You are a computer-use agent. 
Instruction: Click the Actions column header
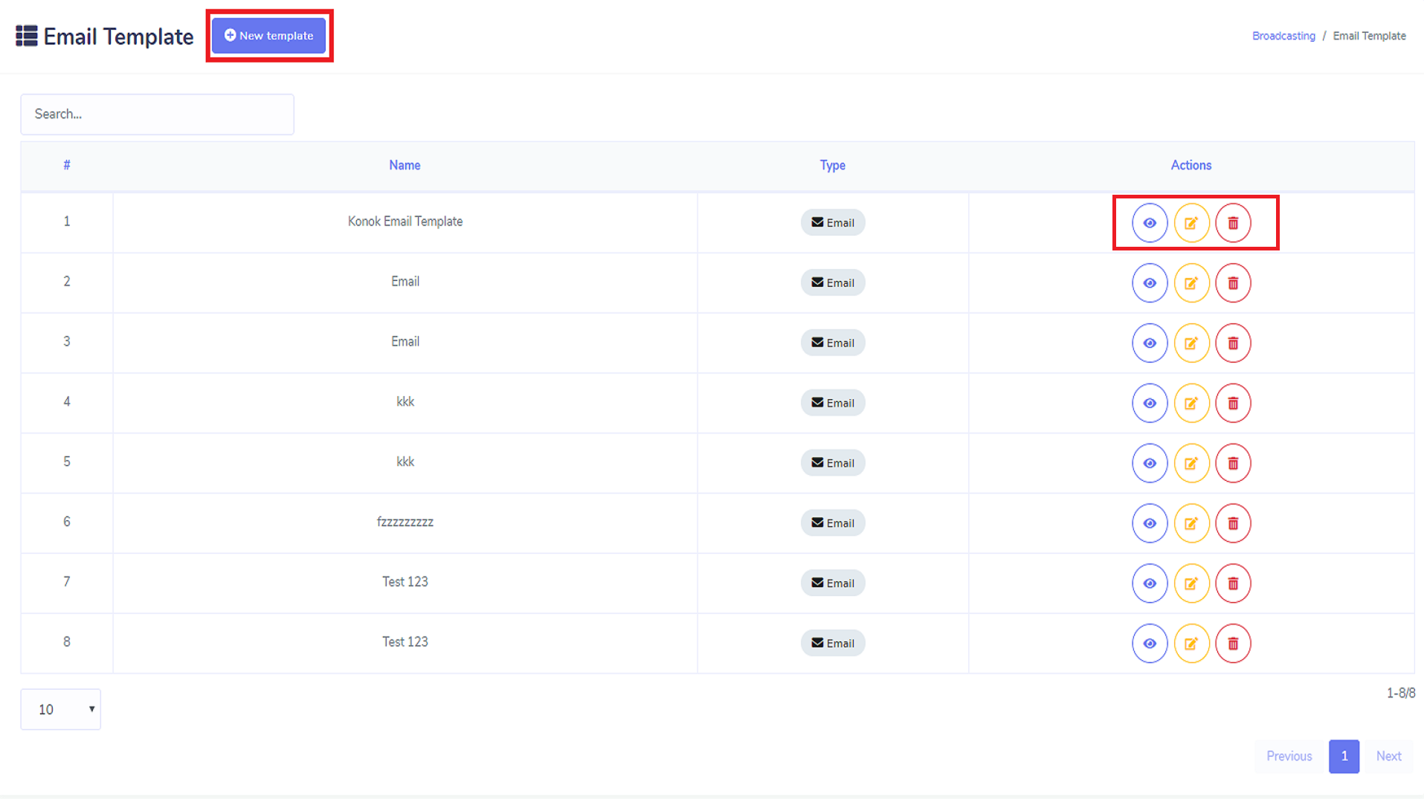click(x=1191, y=165)
